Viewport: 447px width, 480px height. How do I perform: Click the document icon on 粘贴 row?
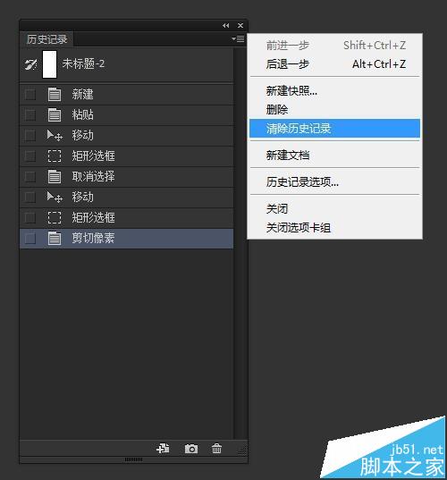point(55,114)
